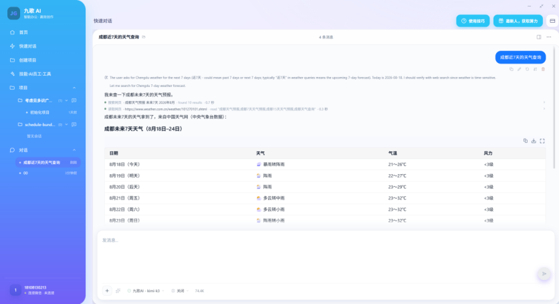Click the 8月22日（周六） cell

[x=124, y=210]
